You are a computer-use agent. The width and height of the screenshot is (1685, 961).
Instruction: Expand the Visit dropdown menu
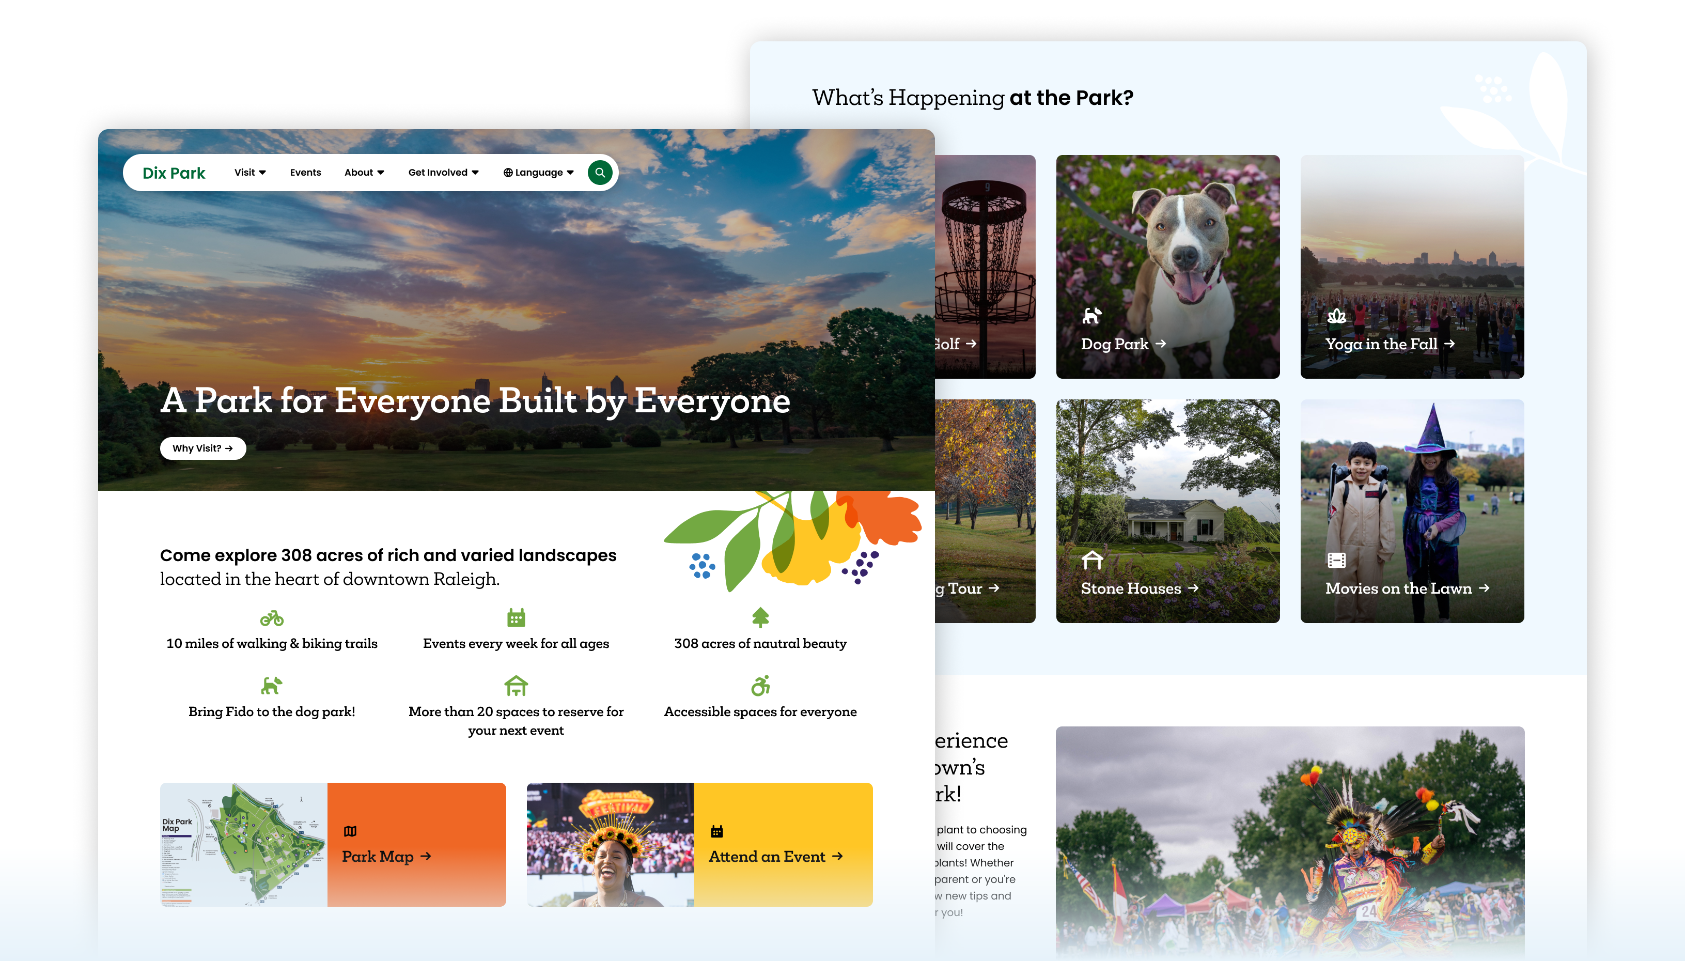point(249,172)
